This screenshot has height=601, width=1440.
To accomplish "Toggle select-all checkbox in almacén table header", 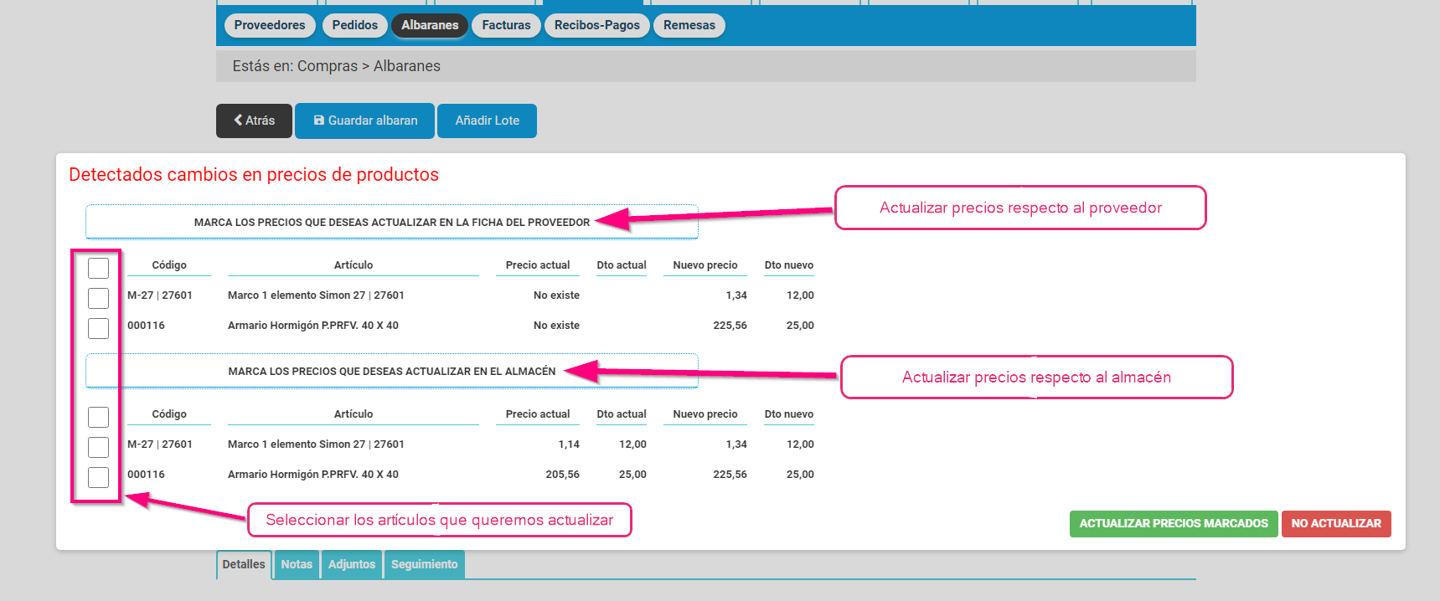I will tap(98, 417).
